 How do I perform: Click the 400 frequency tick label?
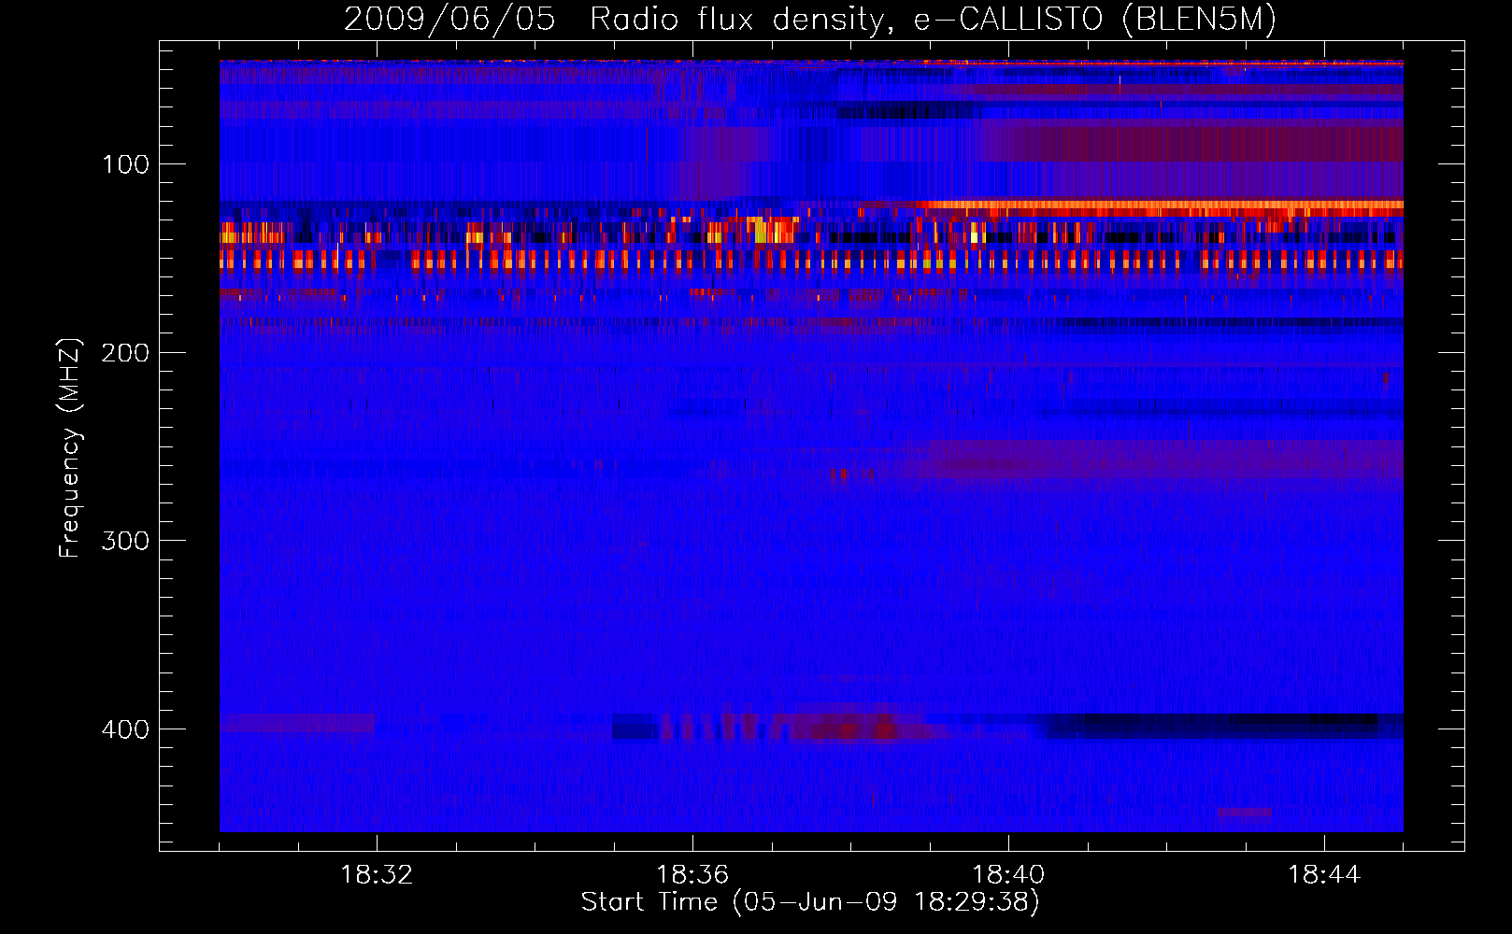click(x=125, y=729)
